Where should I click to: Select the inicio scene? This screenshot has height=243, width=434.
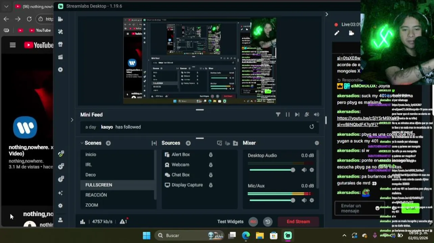pyautogui.click(x=117, y=155)
